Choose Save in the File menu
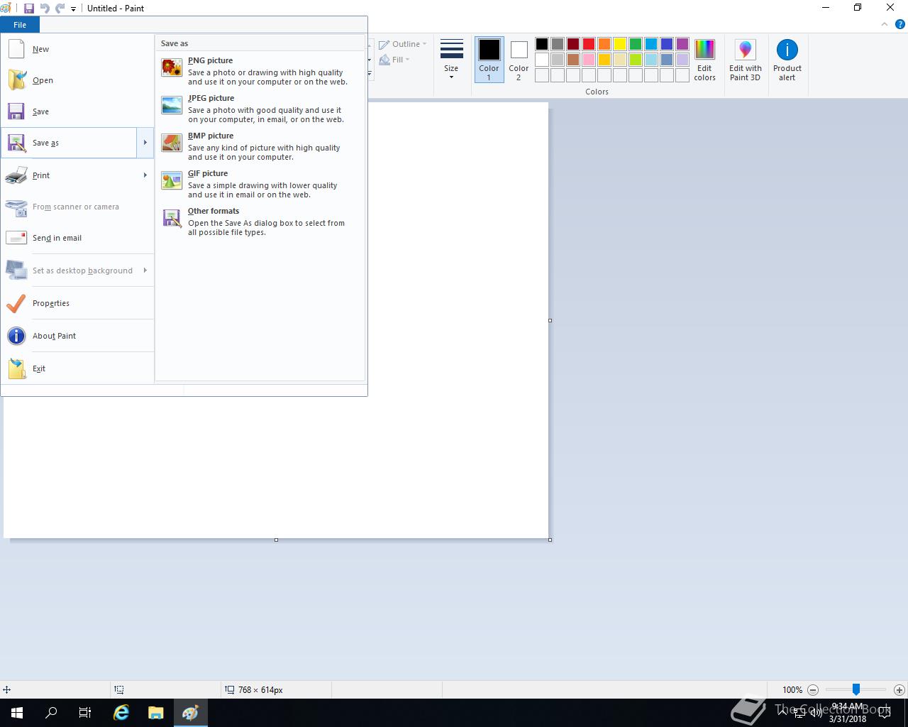Screen dimensions: 908x727 [77, 111]
